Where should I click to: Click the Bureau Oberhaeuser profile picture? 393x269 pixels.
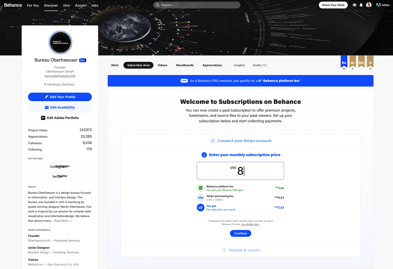(60, 43)
